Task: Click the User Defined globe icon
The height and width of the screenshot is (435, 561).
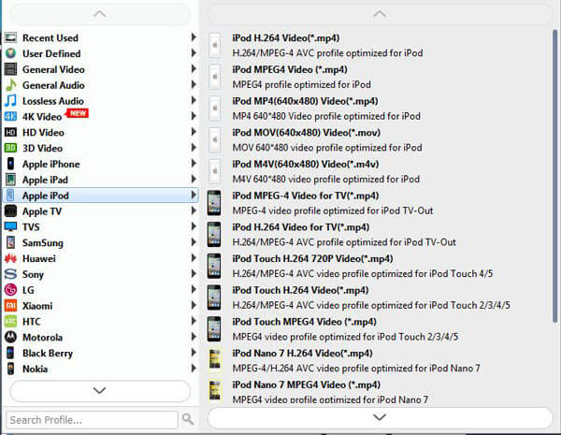Action: (x=10, y=53)
